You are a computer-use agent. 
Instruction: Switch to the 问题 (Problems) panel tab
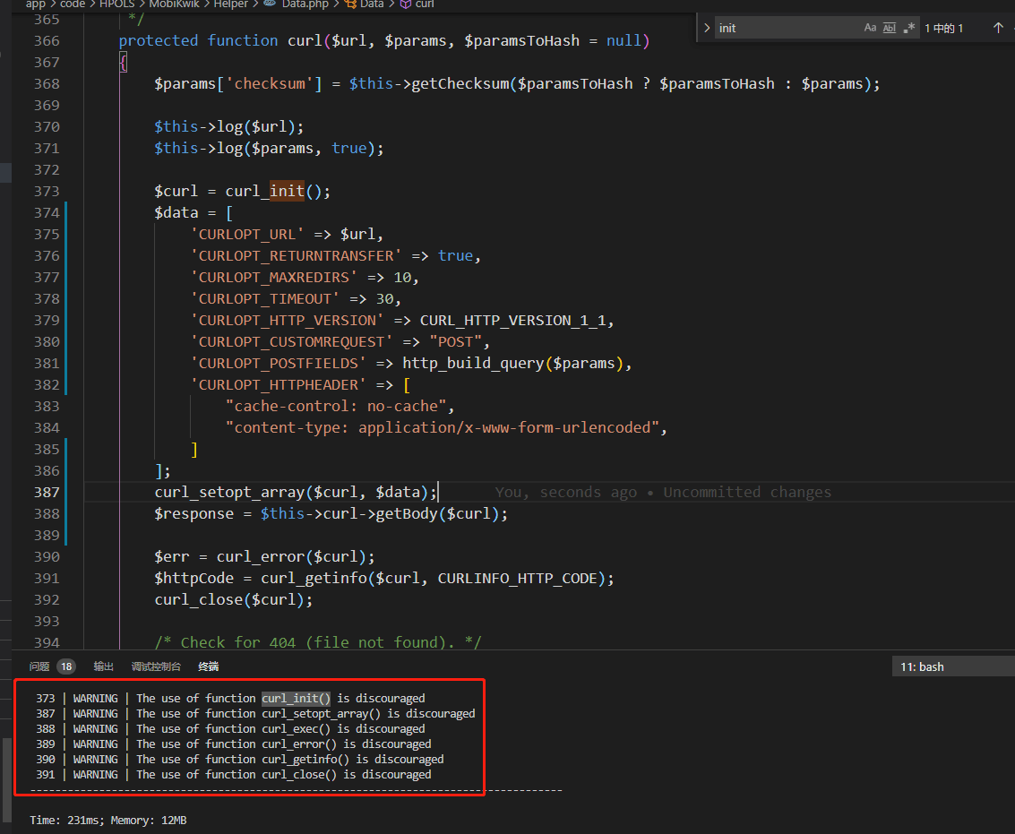[39, 666]
